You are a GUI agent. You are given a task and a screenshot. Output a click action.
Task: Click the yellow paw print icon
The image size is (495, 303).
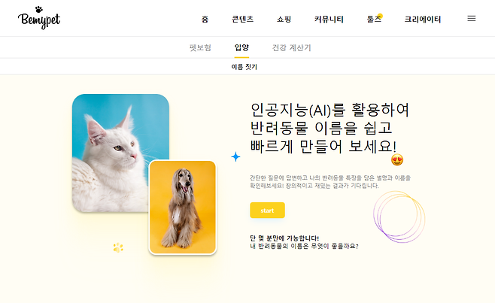(118, 248)
